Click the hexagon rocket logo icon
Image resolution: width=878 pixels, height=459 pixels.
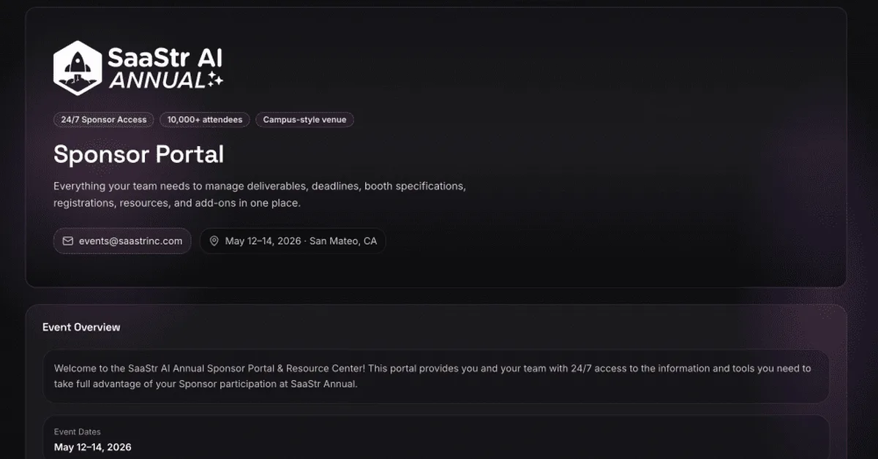(x=77, y=67)
